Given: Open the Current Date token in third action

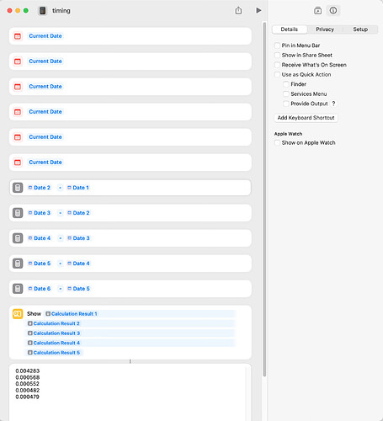Looking at the screenshot, I should click(45, 87).
